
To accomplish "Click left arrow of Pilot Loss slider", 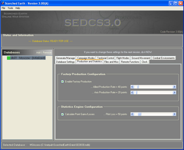I will coord(132,114).
